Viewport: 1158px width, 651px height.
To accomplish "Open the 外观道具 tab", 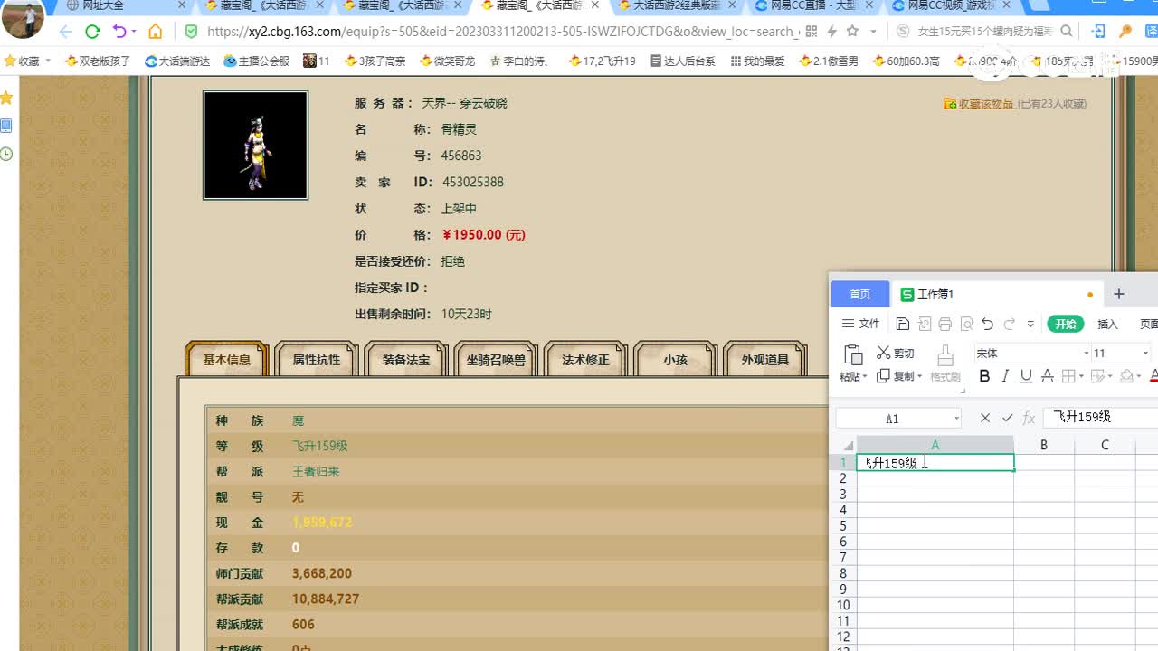I will coord(765,359).
